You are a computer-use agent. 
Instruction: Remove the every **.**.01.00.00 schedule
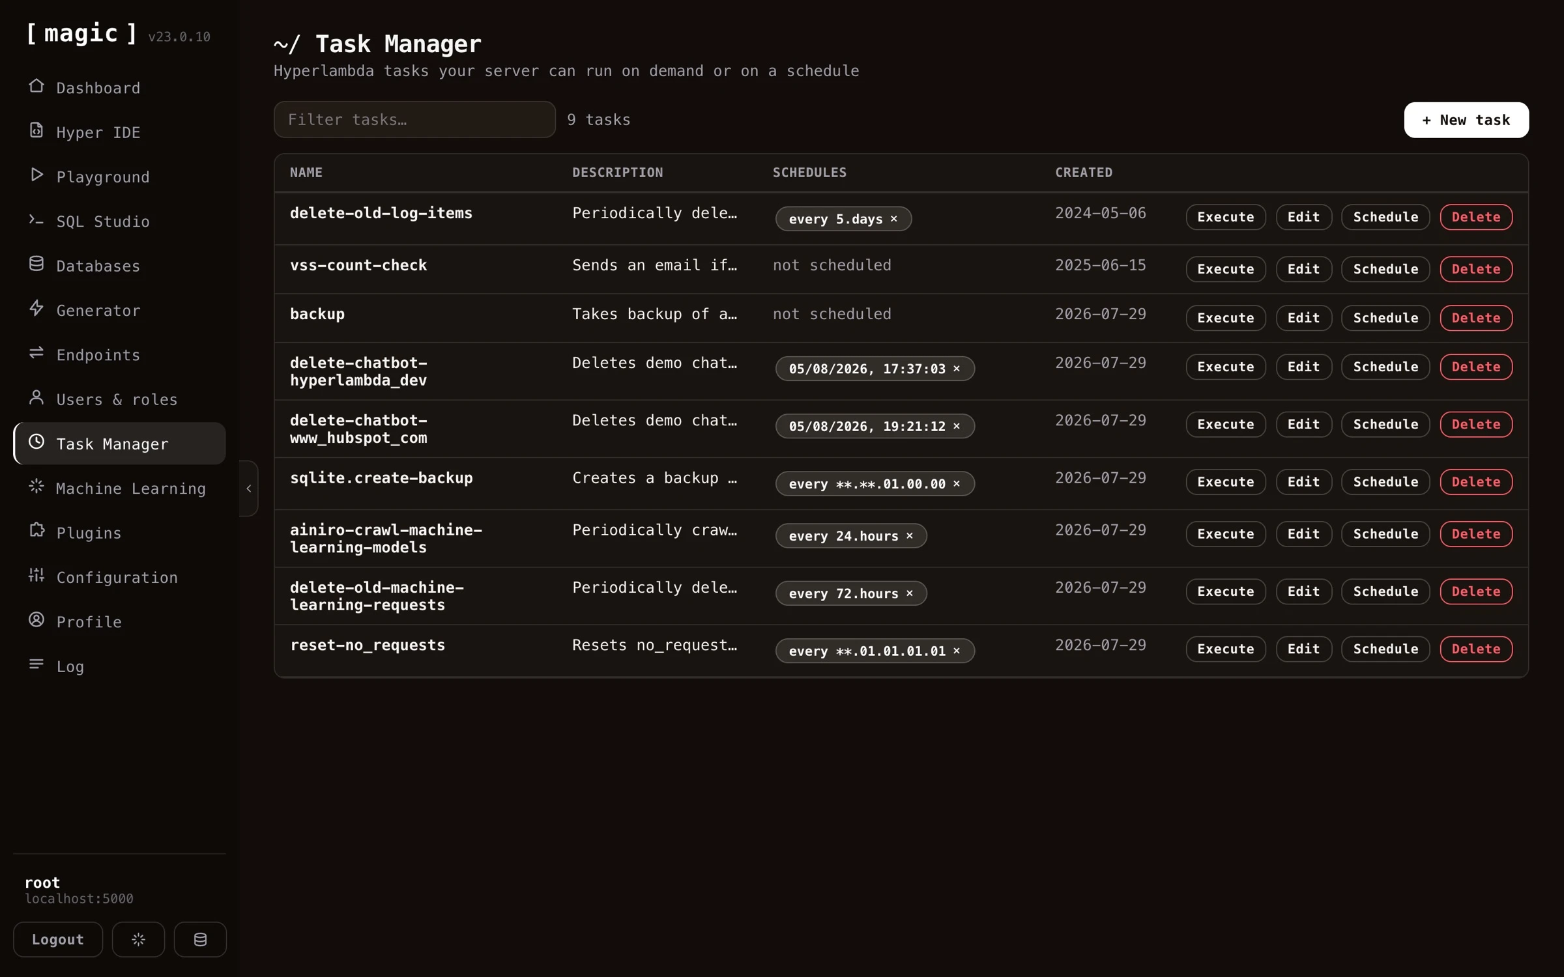click(x=957, y=483)
